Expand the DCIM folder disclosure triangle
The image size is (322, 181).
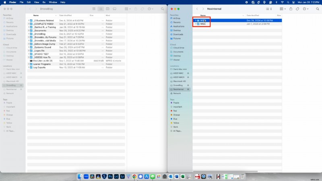[x=196, y=20]
